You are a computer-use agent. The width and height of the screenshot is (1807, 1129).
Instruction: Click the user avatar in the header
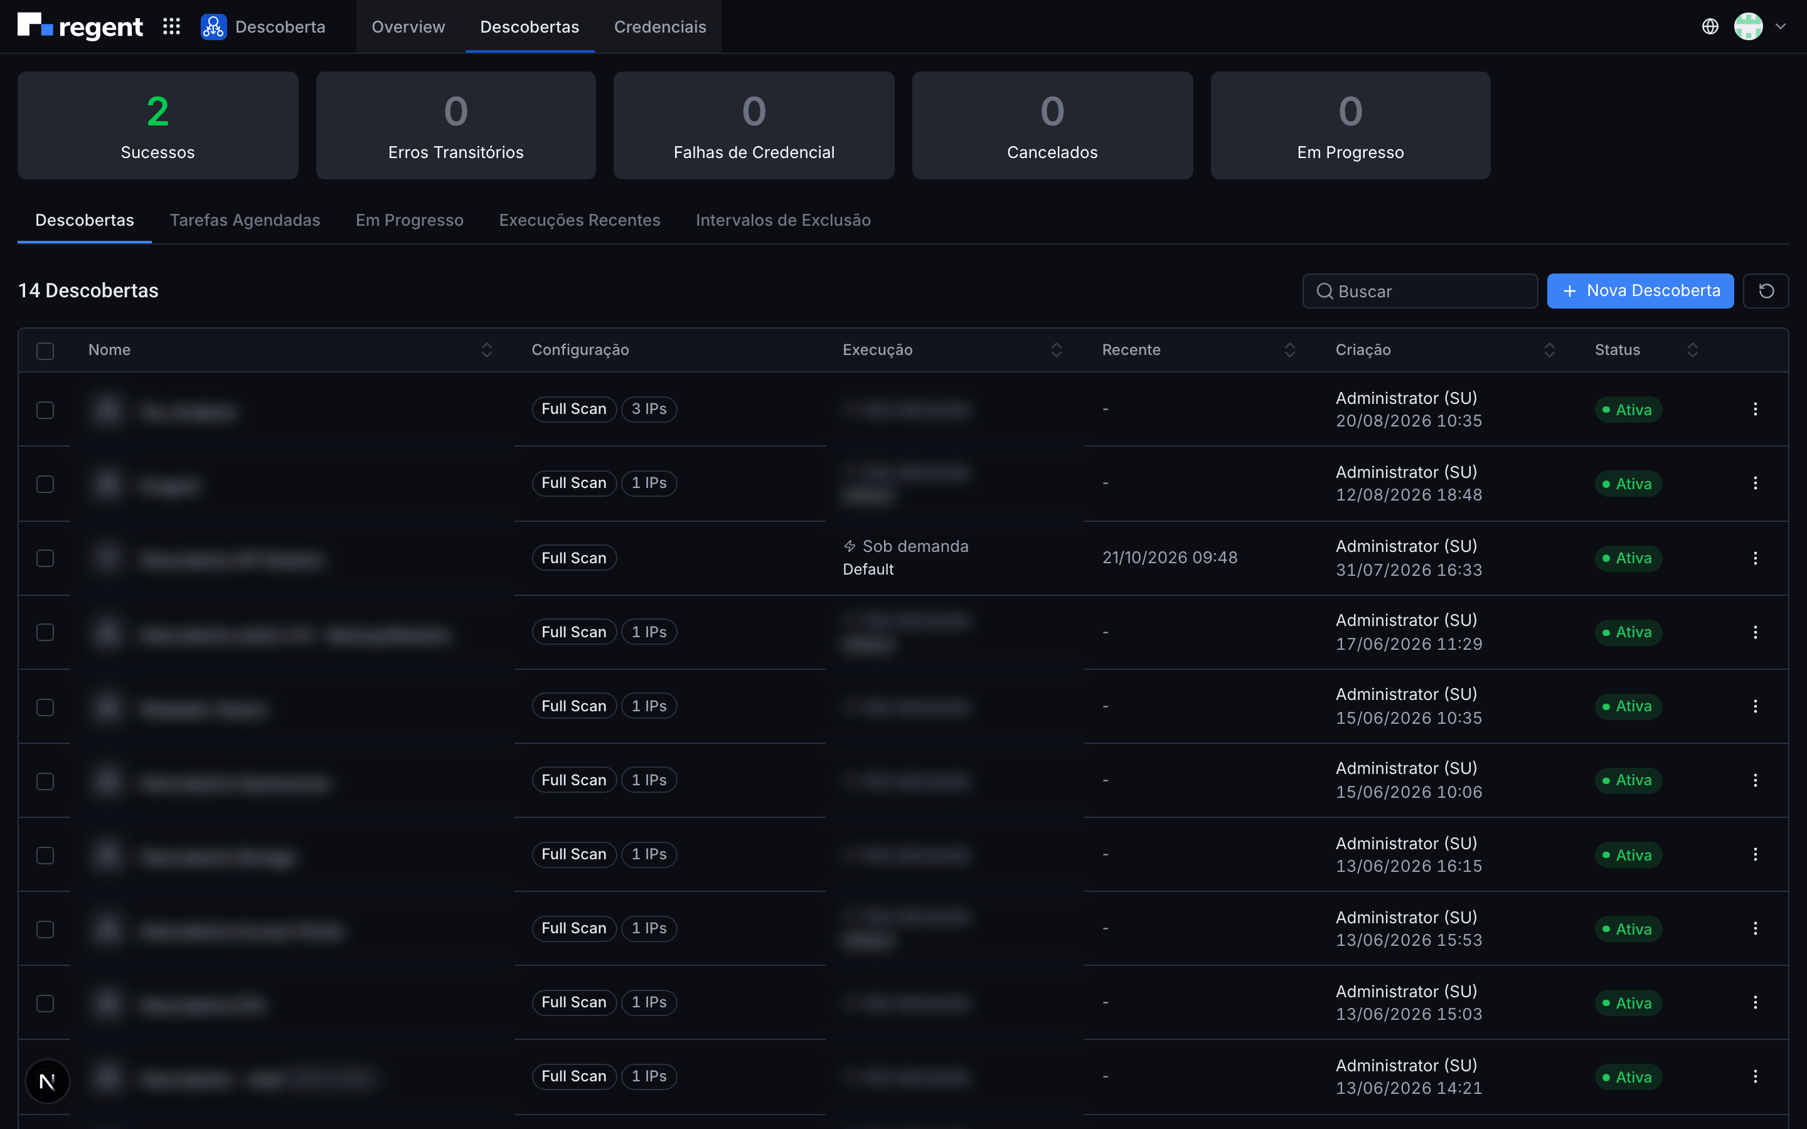(x=1748, y=27)
